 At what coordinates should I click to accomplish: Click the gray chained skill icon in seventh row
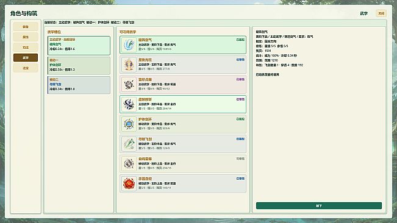click(x=129, y=163)
